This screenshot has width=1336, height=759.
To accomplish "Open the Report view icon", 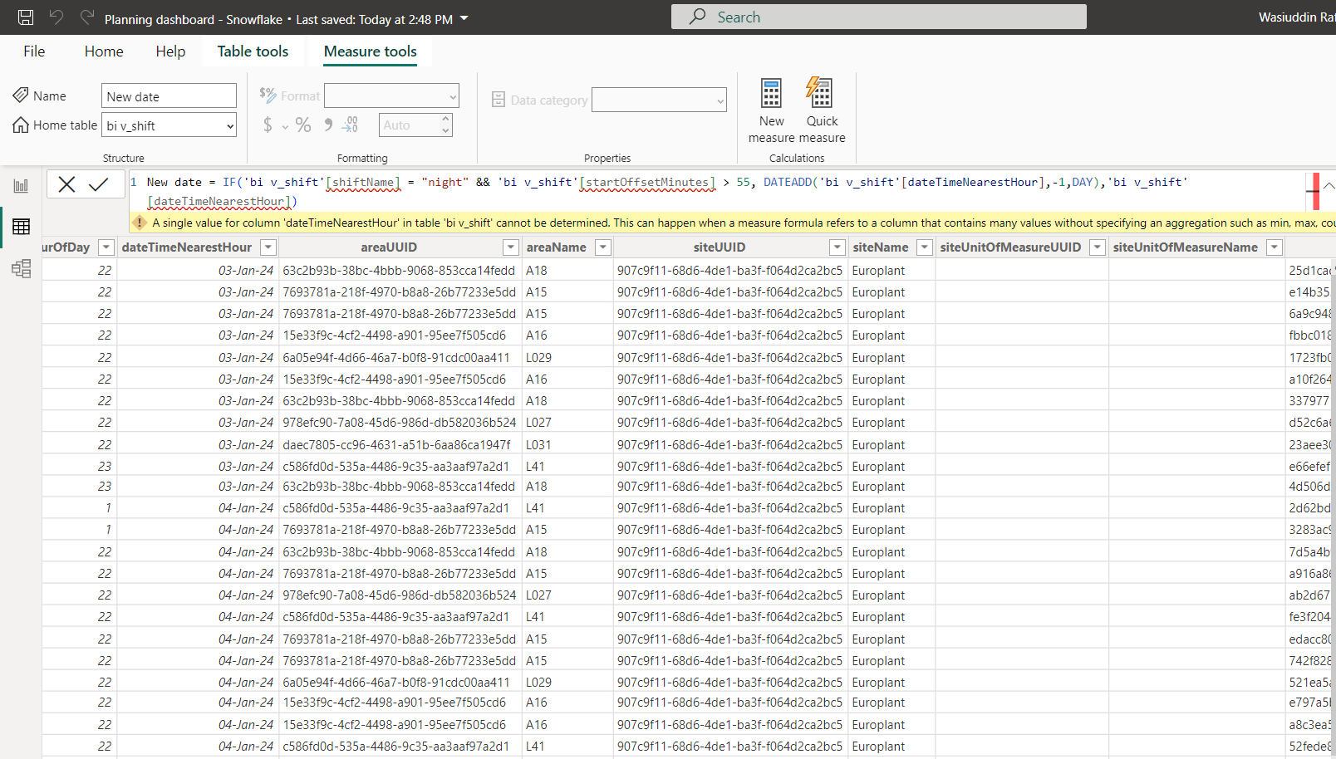I will point(21,186).
